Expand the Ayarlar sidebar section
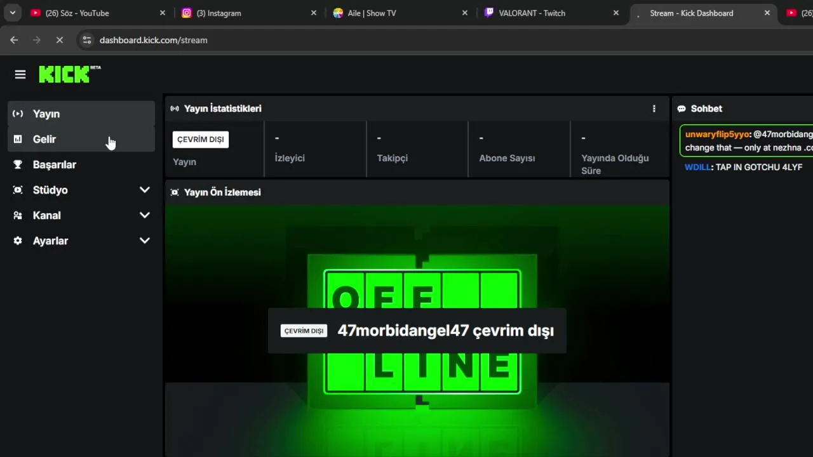813x457 pixels. 145,241
